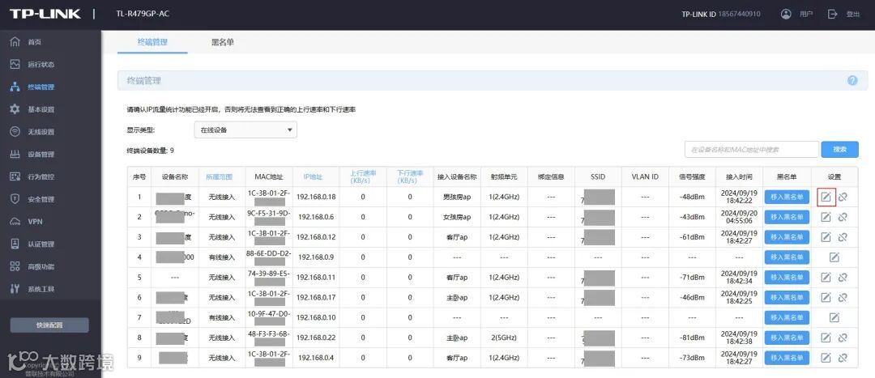Switch to the 终端管理 tab
The image size is (875, 378).
point(152,42)
